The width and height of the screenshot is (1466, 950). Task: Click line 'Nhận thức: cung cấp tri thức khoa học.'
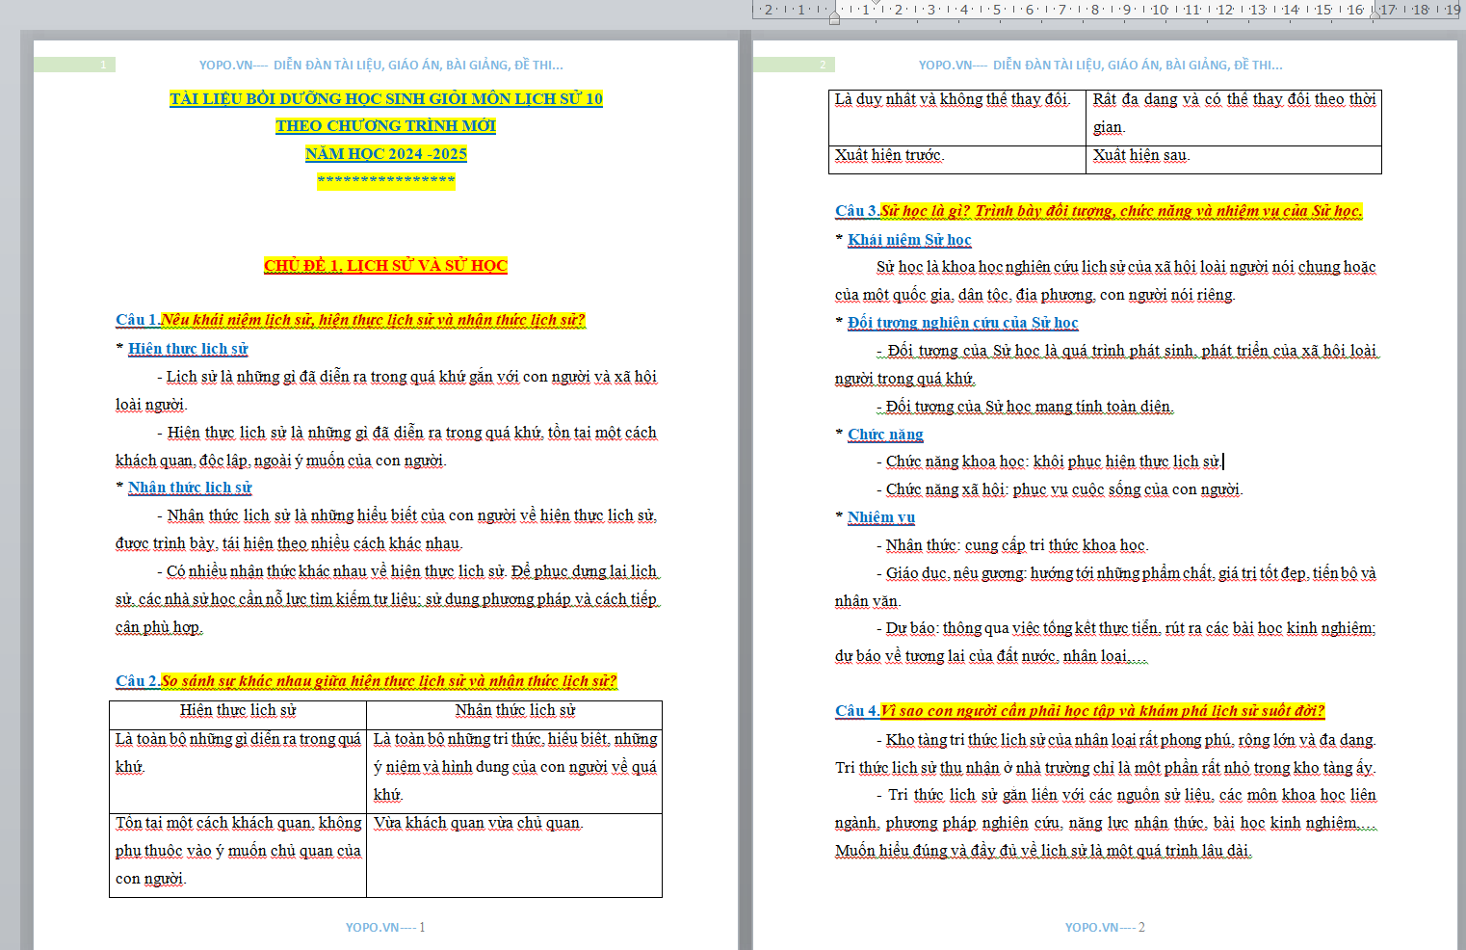[x=1012, y=545]
